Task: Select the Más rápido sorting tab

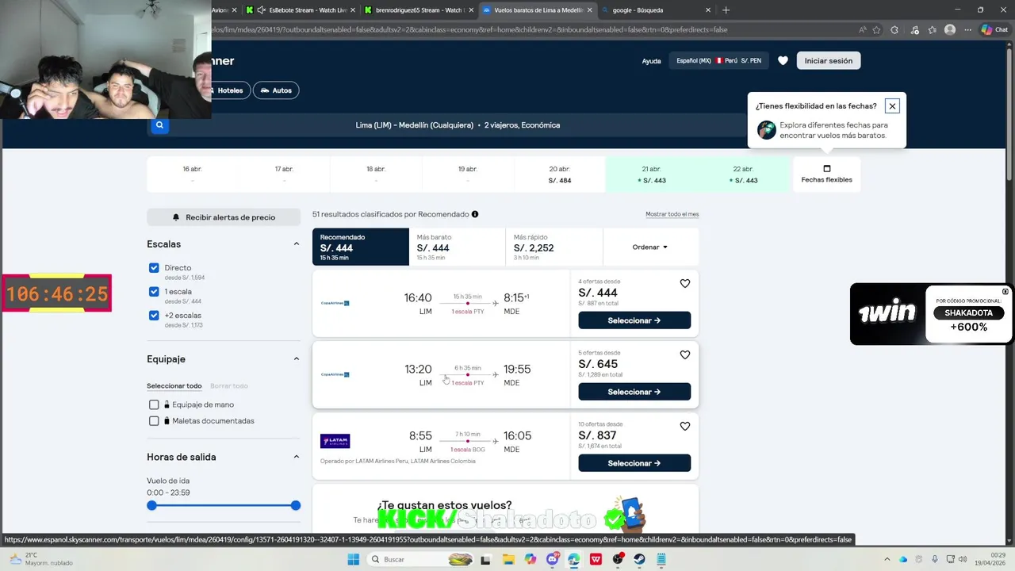Action: [x=553, y=247]
